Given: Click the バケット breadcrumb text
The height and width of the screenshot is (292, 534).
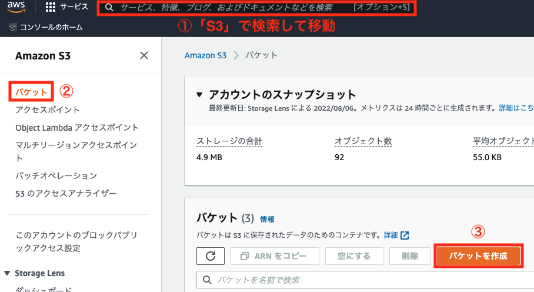Looking at the screenshot, I should 262,55.
